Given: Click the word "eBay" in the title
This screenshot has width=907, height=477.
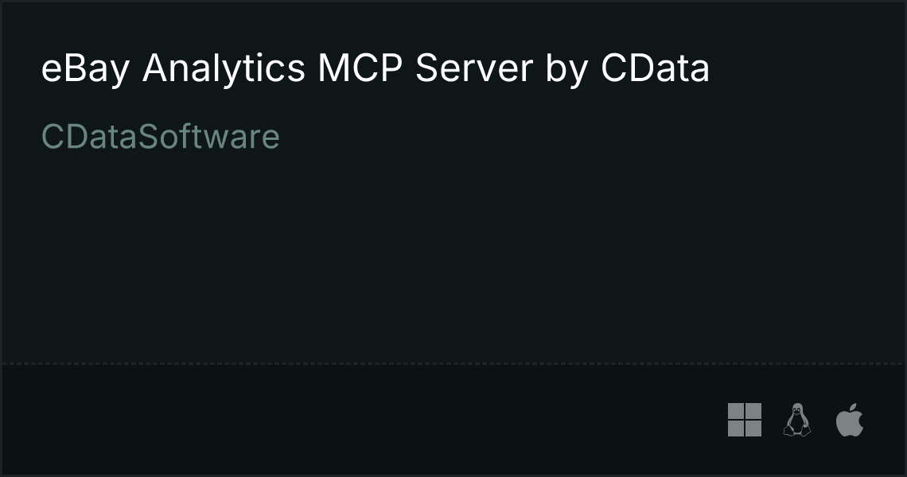Looking at the screenshot, I should (86, 68).
